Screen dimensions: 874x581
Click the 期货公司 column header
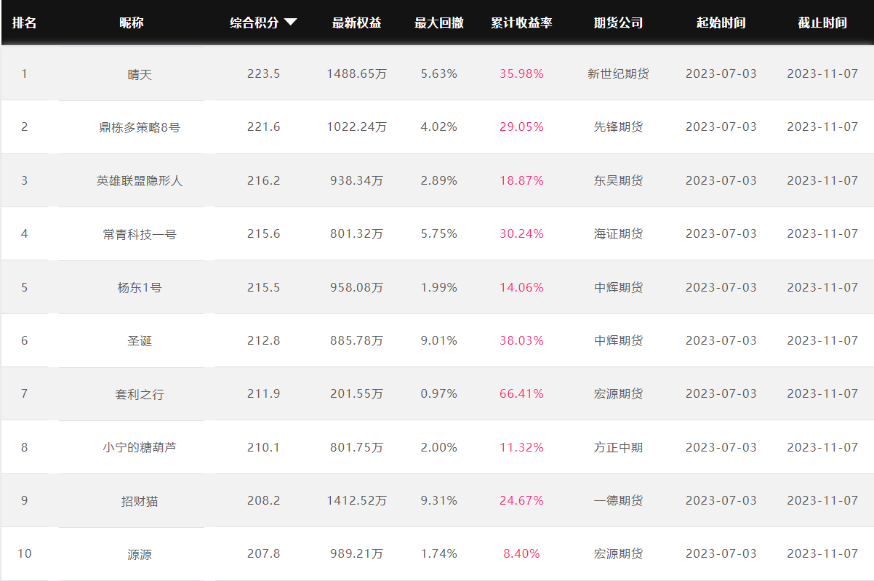point(619,23)
